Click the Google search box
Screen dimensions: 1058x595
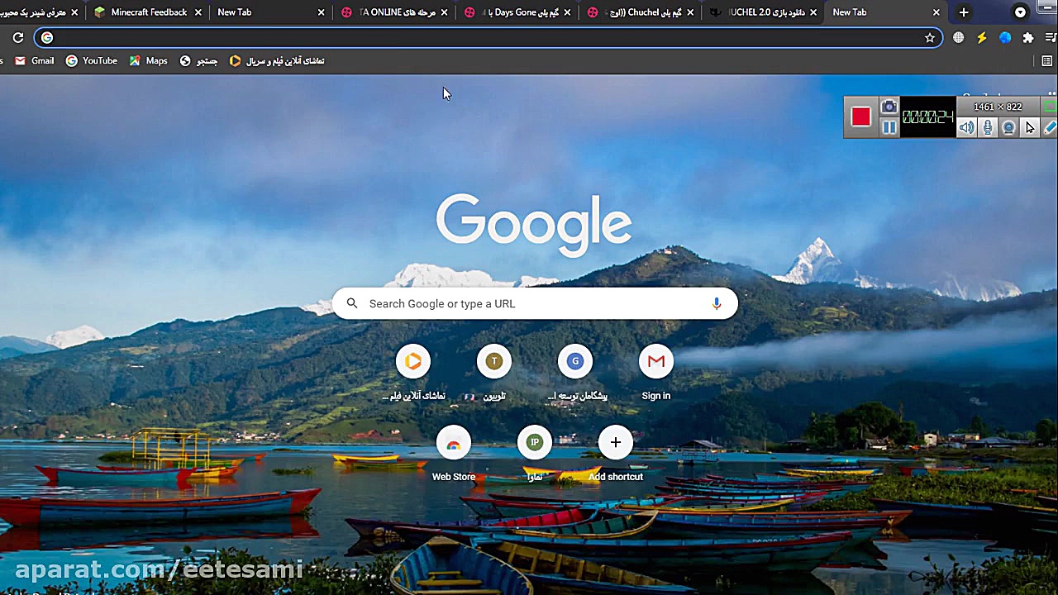pyautogui.click(x=534, y=304)
